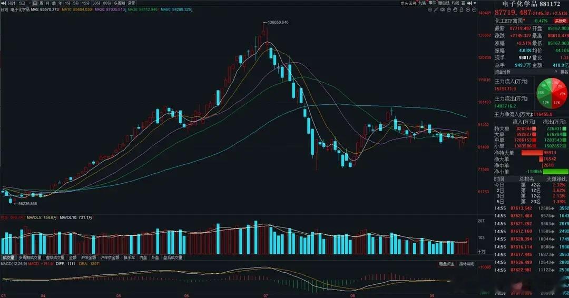The height and width of the screenshot is (298, 569).
Task: Click the hand pan tool icon
Action: 455,10
